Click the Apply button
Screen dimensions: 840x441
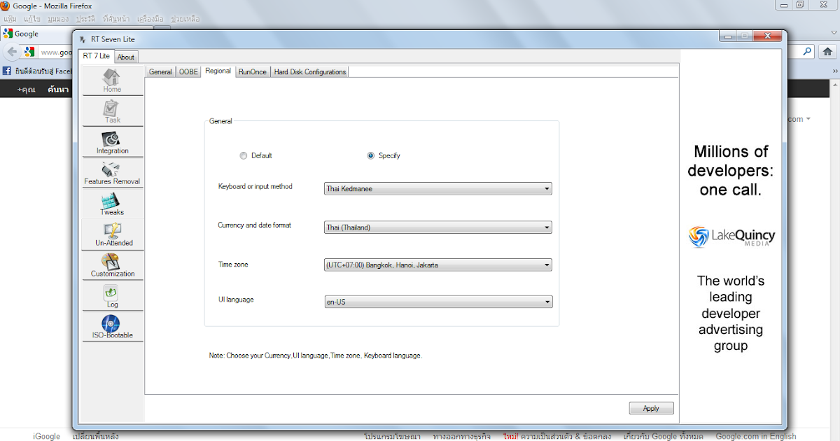tap(651, 408)
